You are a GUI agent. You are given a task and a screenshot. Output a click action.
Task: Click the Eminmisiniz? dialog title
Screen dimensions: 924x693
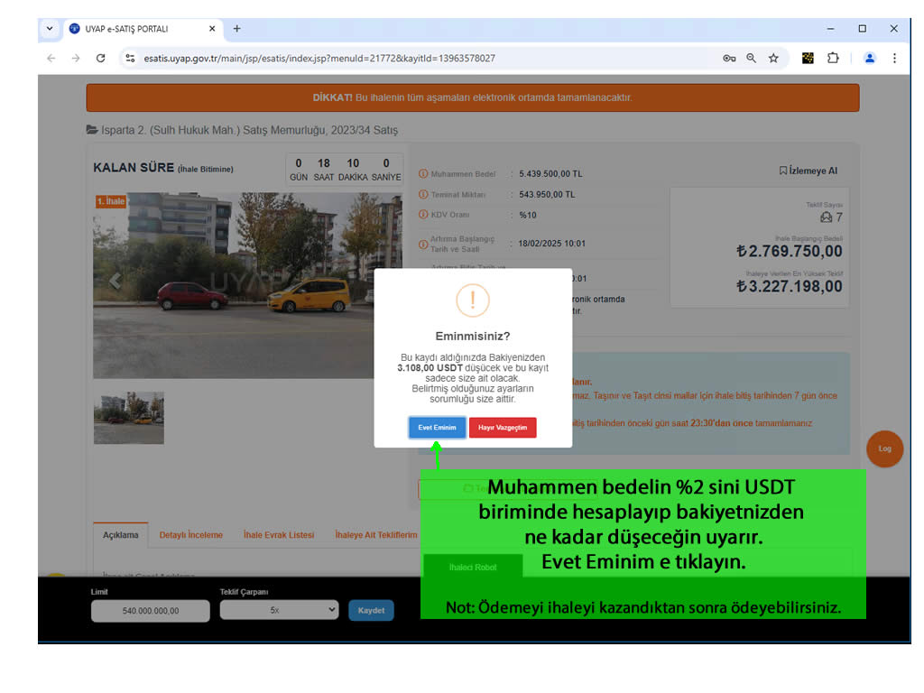pos(473,337)
